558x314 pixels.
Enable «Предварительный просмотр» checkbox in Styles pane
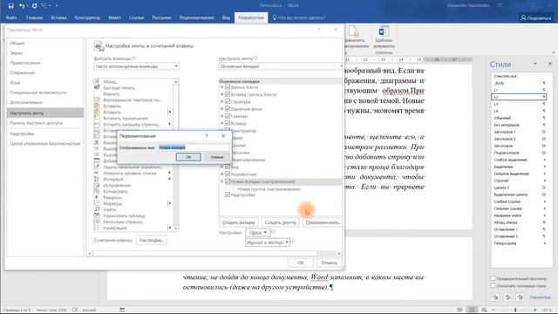point(493,278)
